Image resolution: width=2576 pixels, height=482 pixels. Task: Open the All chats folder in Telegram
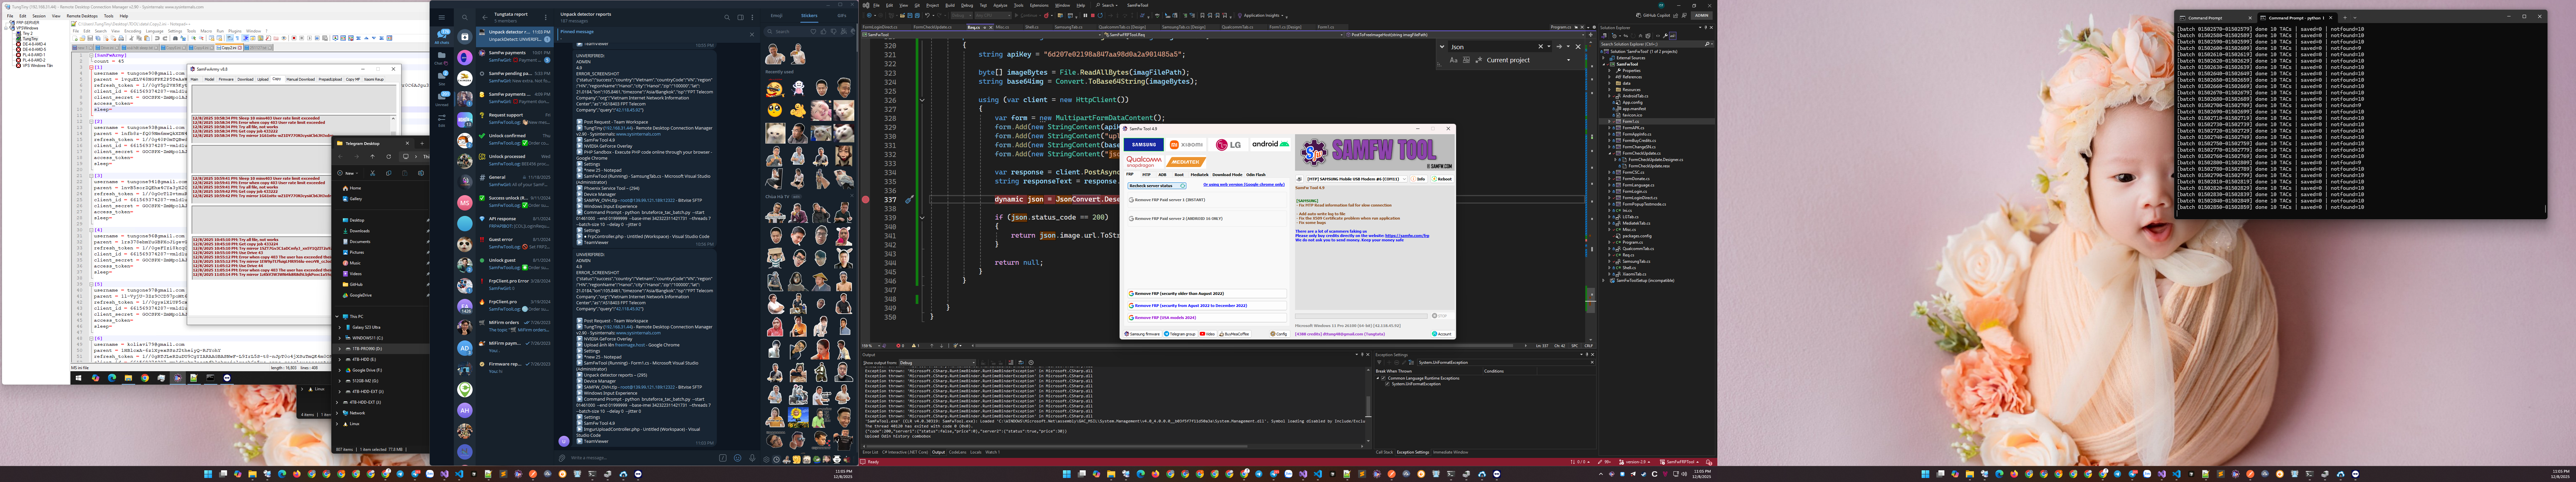coord(442,37)
